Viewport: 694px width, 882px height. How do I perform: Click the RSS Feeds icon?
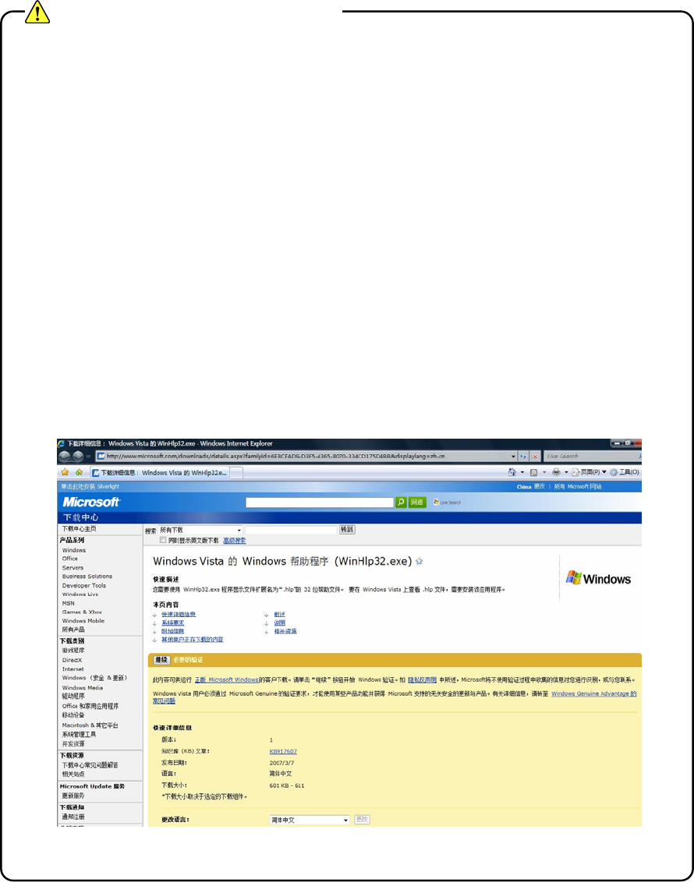pos(533,472)
